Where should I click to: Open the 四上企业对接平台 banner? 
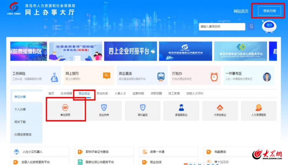(131, 51)
